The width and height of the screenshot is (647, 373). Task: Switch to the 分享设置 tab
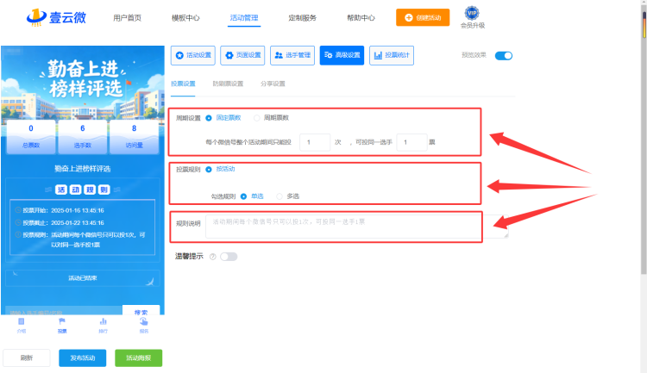coord(273,84)
